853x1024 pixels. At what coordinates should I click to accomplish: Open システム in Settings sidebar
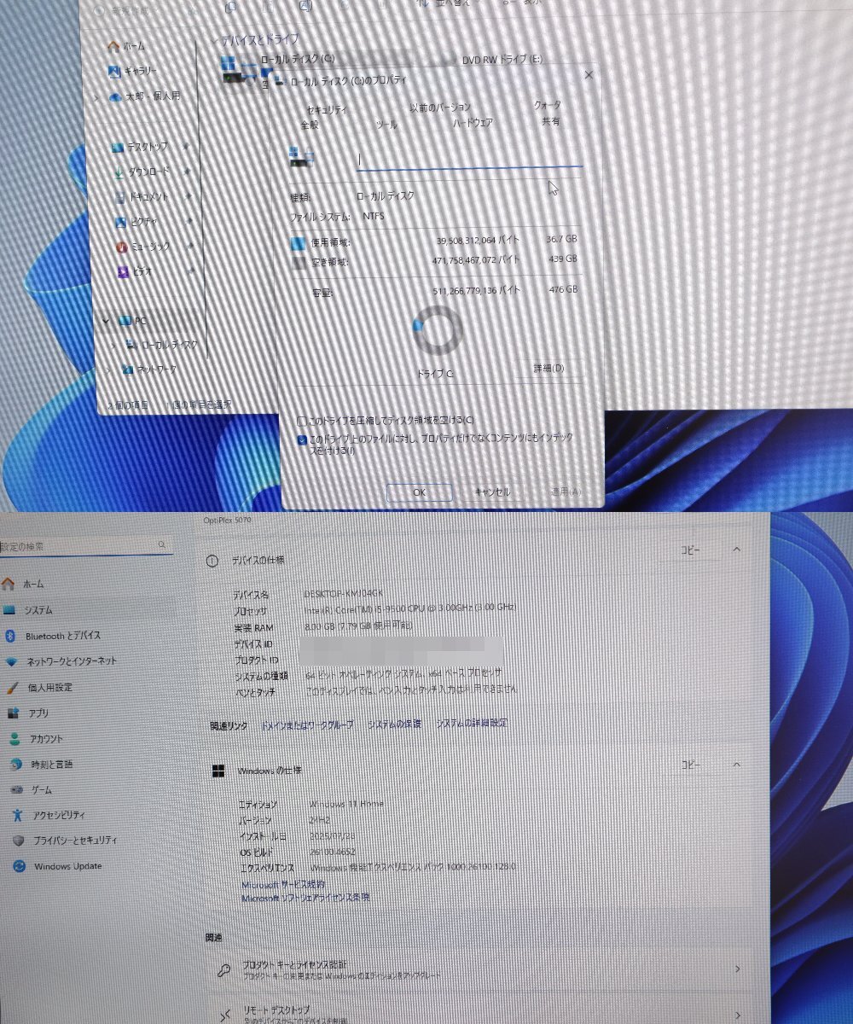click(28, 610)
